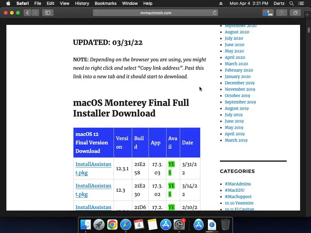Open the Downloads stack in Dock

tap(212, 225)
